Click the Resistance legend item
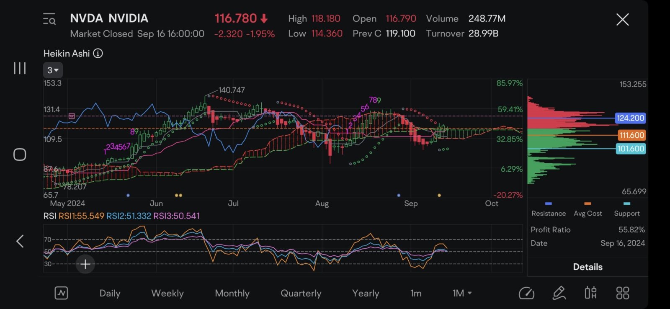Screen dimensions: 670x309 pos(549,210)
